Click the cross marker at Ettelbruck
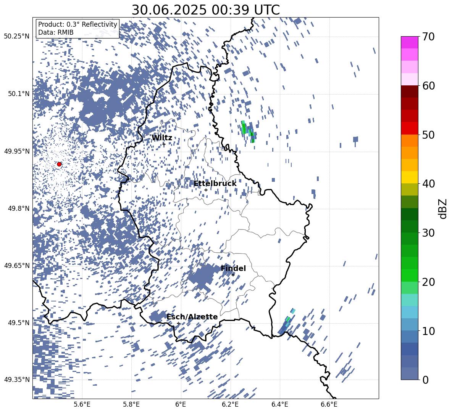This screenshot has width=452, height=412. pos(206,190)
